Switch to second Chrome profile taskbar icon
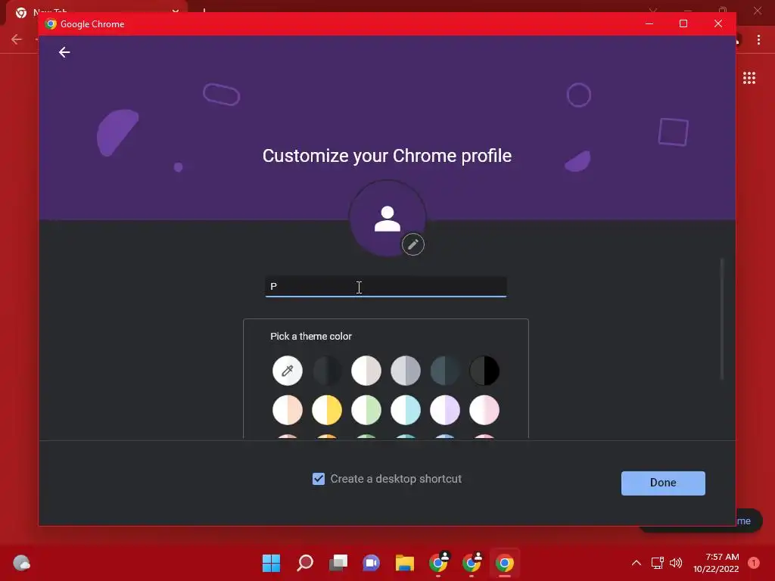This screenshot has height=581, width=775. pyautogui.click(x=472, y=563)
